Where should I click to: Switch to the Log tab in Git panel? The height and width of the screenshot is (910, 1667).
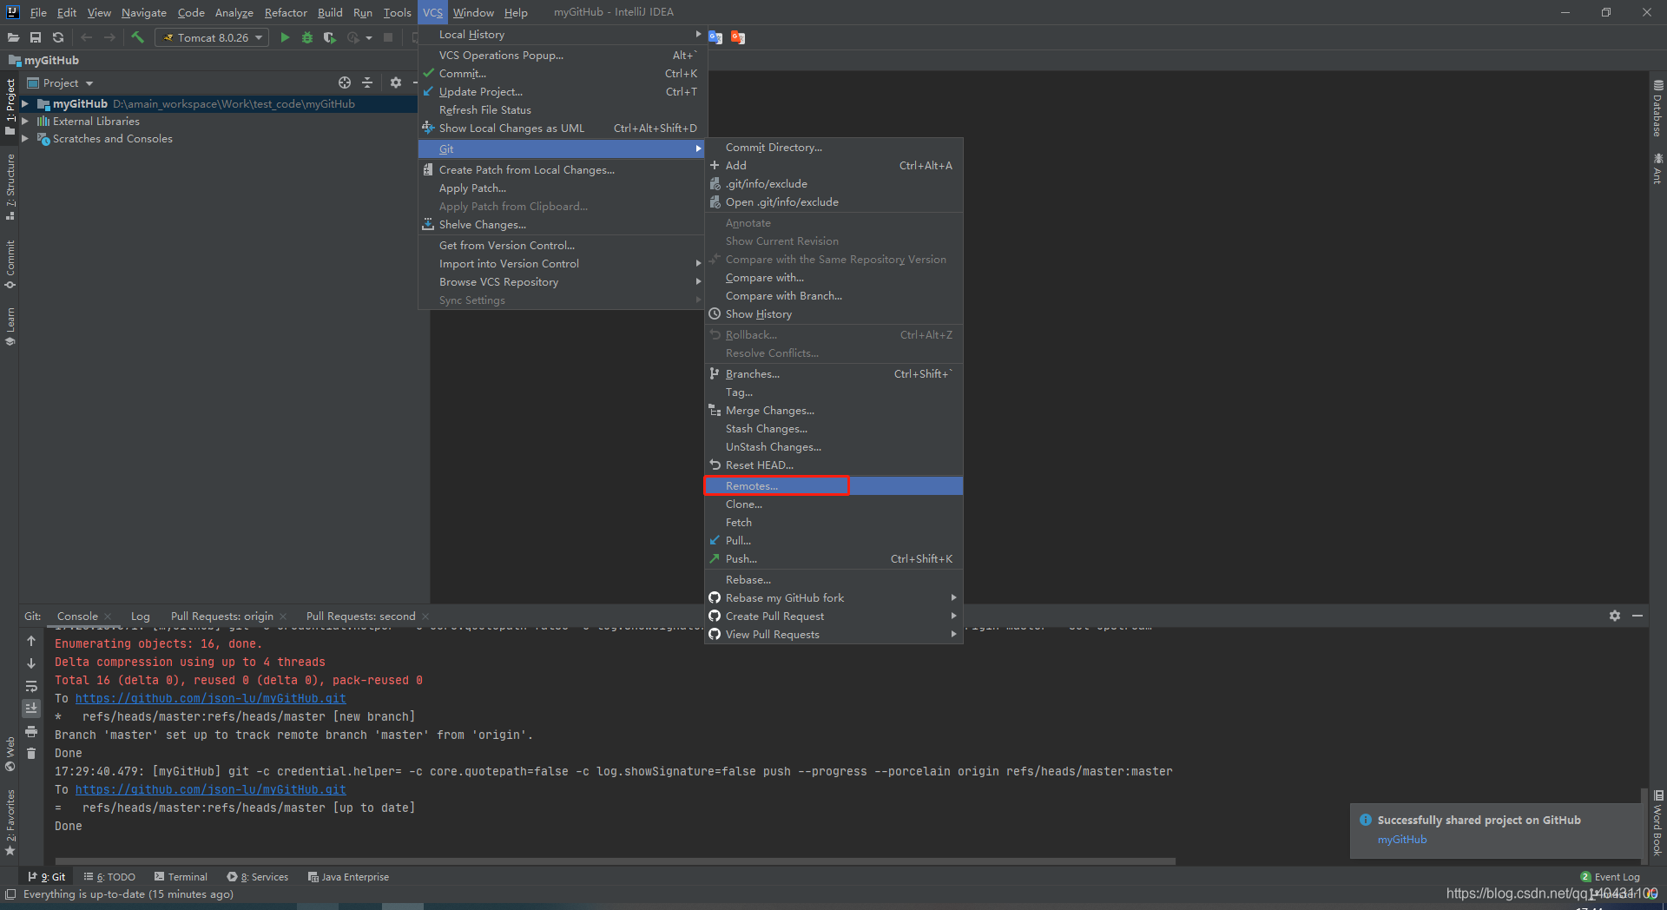141,617
